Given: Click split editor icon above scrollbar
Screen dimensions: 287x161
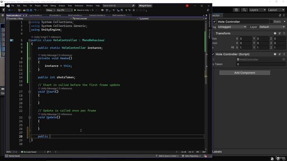Looking at the screenshot, I should coord(206,19).
